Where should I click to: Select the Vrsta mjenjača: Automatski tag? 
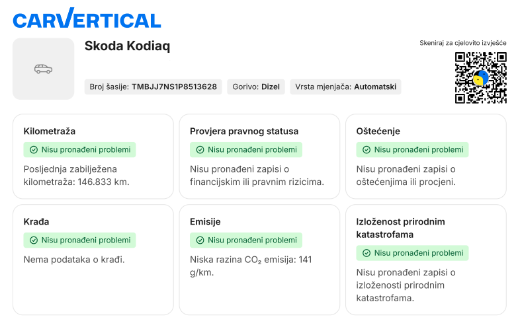click(345, 87)
